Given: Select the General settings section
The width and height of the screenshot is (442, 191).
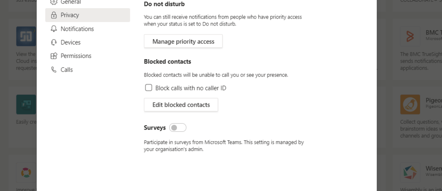Looking at the screenshot, I should click(x=70, y=2).
